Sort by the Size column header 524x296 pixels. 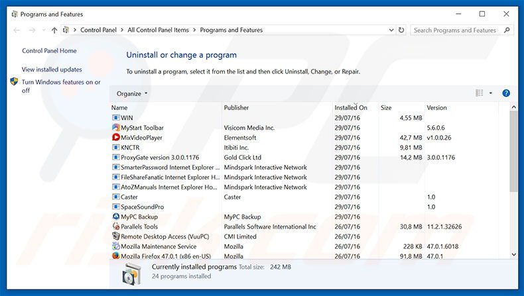point(386,108)
